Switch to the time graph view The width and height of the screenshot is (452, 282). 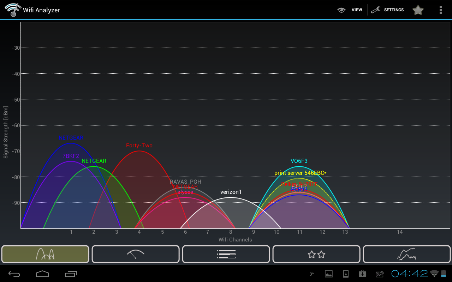(x=407, y=254)
